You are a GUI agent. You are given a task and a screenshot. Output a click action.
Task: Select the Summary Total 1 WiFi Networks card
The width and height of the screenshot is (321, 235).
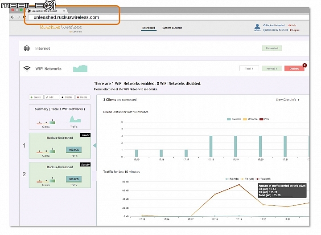60,117
